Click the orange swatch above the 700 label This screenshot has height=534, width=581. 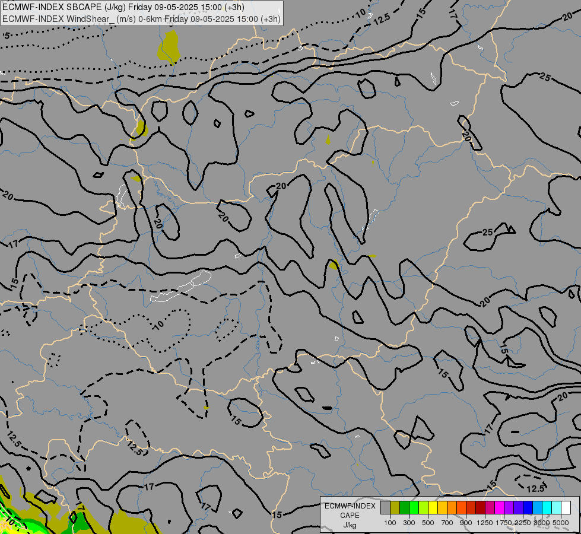(452, 507)
